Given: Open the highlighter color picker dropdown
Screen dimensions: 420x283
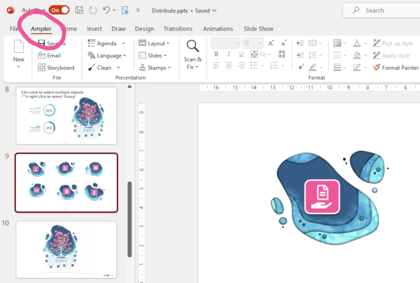Looking at the screenshot, I should 321,67.
